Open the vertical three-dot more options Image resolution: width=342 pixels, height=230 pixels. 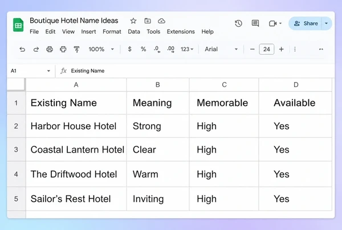point(295,49)
